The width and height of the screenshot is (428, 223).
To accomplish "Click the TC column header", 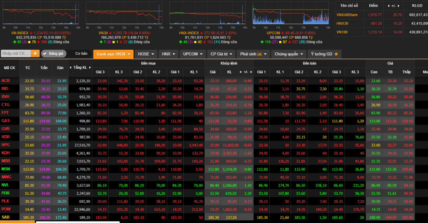I will coord(28,68).
